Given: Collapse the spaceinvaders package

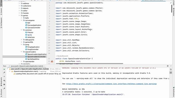Looking at the screenshot, I should tap(21, 52).
